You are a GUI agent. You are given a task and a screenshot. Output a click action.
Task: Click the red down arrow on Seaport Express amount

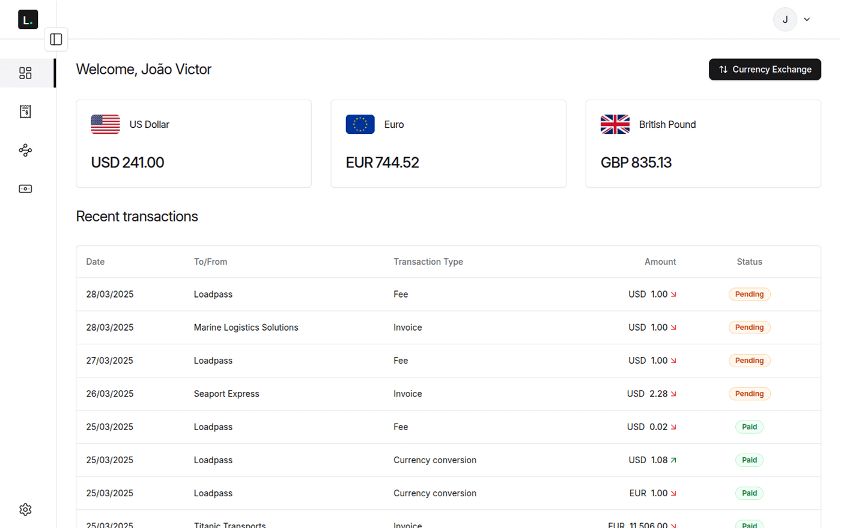point(673,394)
